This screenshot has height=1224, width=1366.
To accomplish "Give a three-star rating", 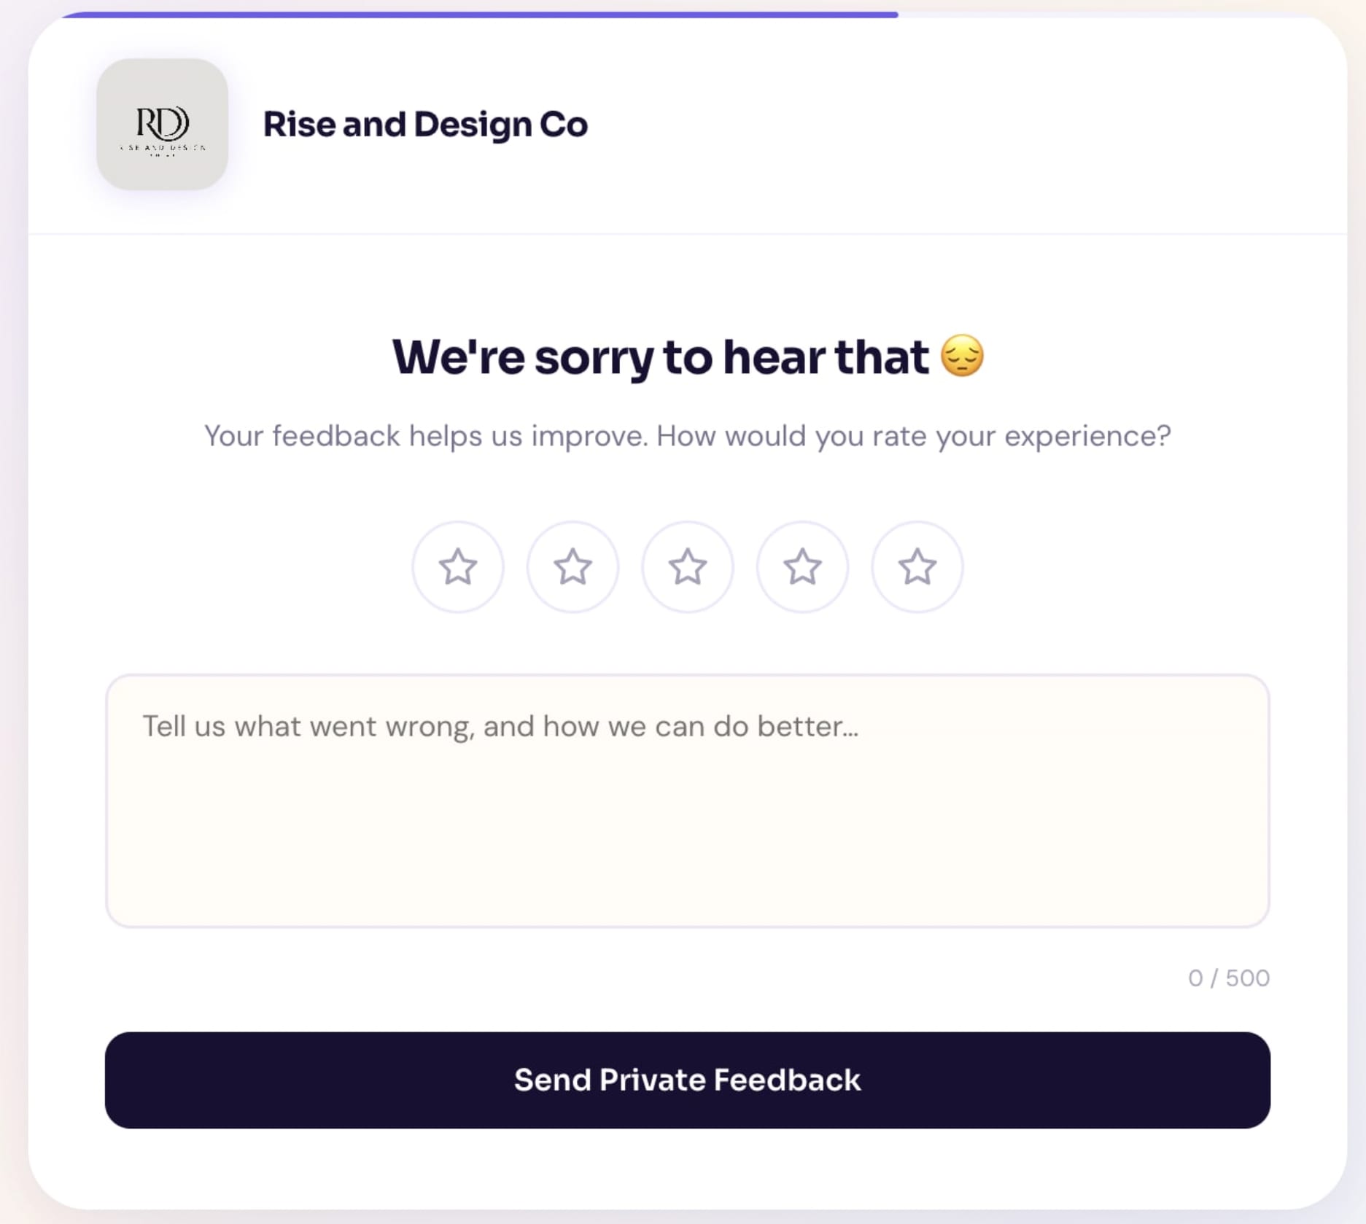I will [x=687, y=567].
